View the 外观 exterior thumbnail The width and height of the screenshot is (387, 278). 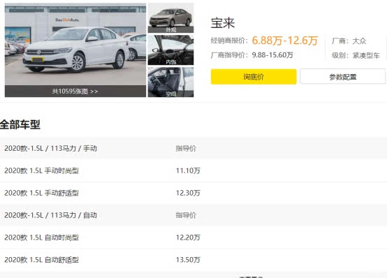pos(170,17)
